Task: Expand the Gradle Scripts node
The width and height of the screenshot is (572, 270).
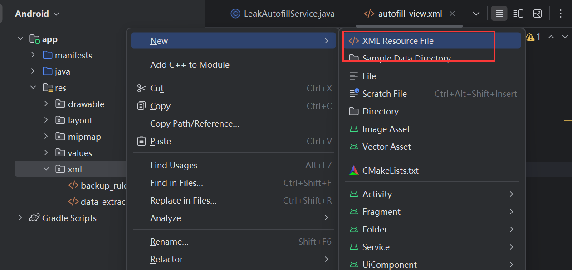Action: pyautogui.click(x=20, y=218)
